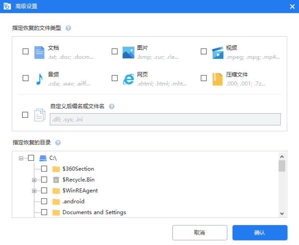This screenshot has width=299, height=245.
Task: Click the .bmp; .cur; .rle... extensions text
Action: pyautogui.click(x=158, y=57)
